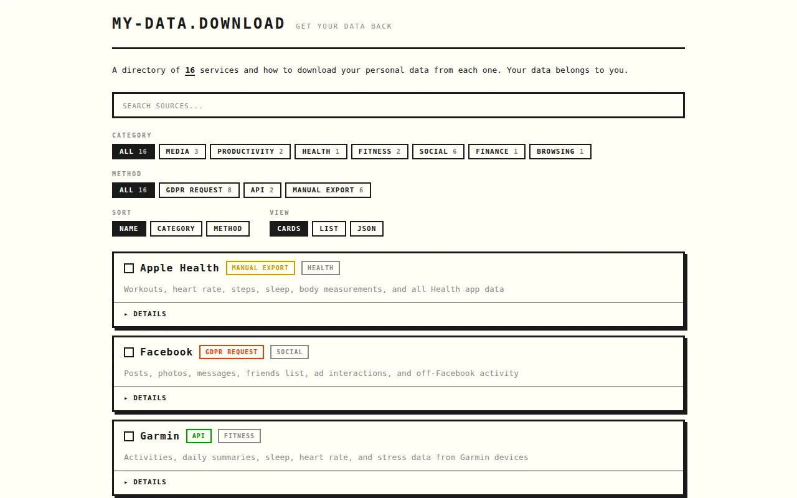This screenshot has height=498, width=797.
Task: Click the Apple Health card title
Action: [179, 268]
